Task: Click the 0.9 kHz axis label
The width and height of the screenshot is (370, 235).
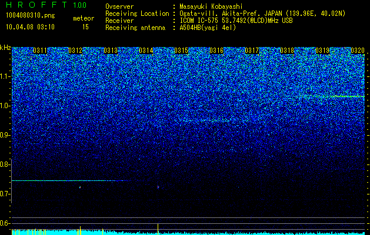Action: [x=5, y=135]
